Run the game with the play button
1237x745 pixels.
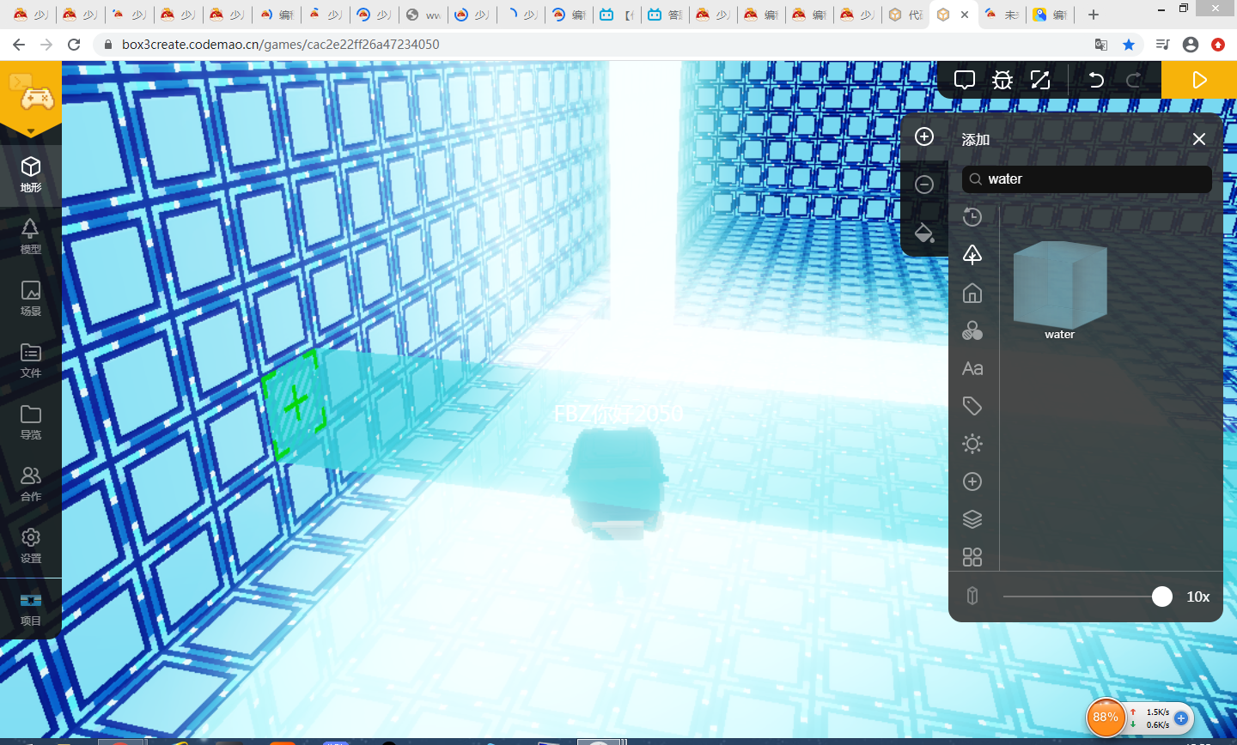click(1199, 80)
